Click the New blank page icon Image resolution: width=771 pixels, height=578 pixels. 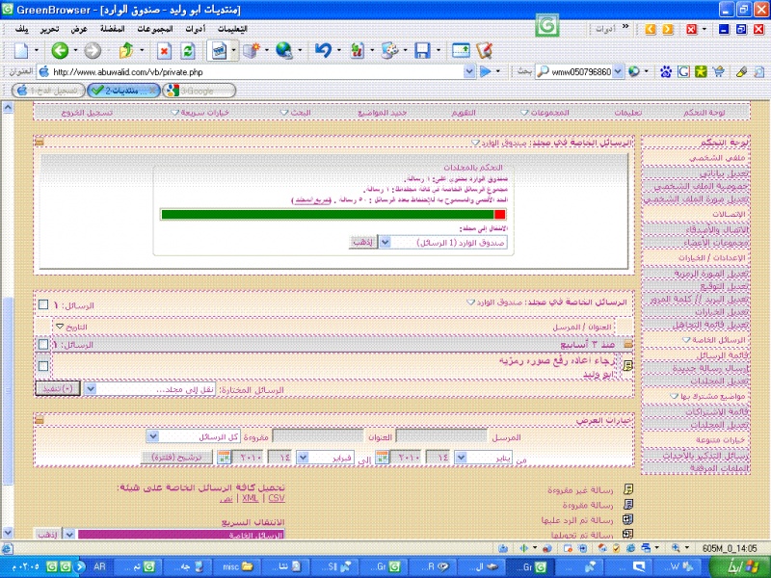pos(21,50)
